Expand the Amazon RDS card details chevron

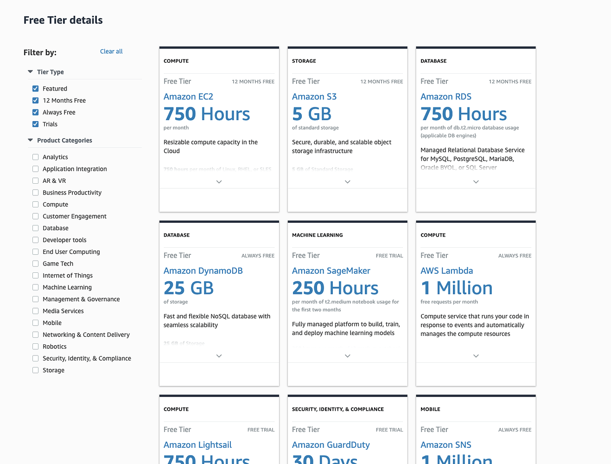[x=476, y=182]
